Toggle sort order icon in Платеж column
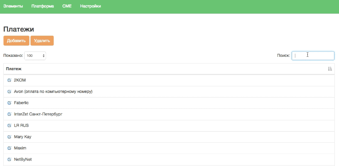 330,69
